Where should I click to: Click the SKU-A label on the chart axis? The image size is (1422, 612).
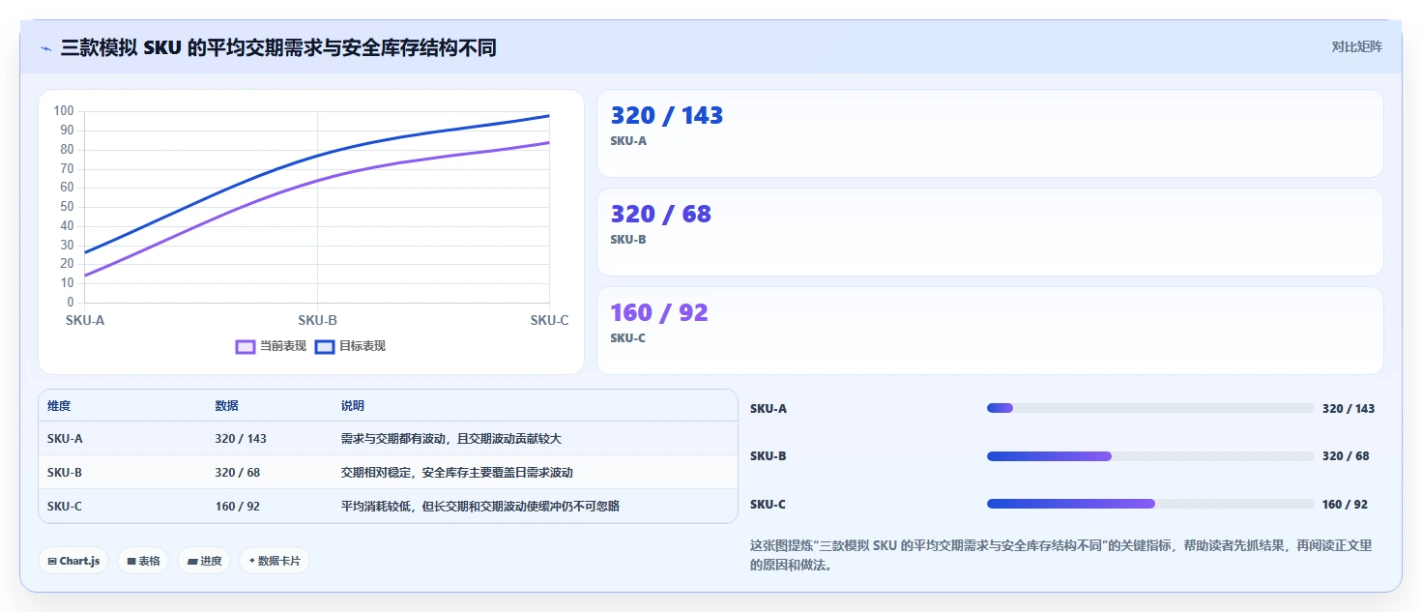click(85, 320)
